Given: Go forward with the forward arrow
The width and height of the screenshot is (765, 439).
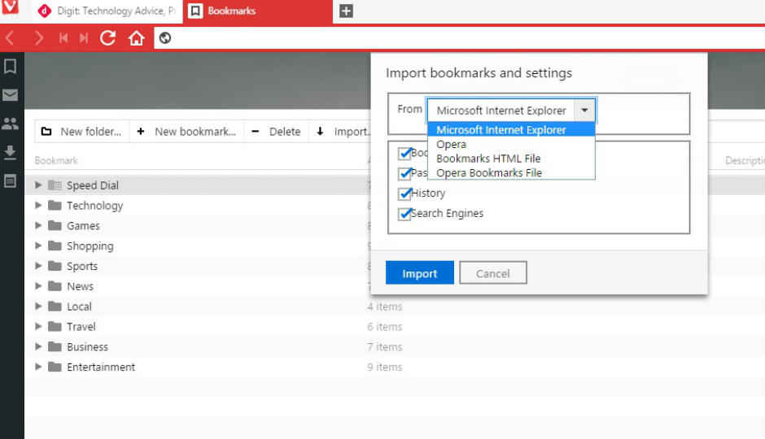Looking at the screenshot, I should (x=38, y=38).
